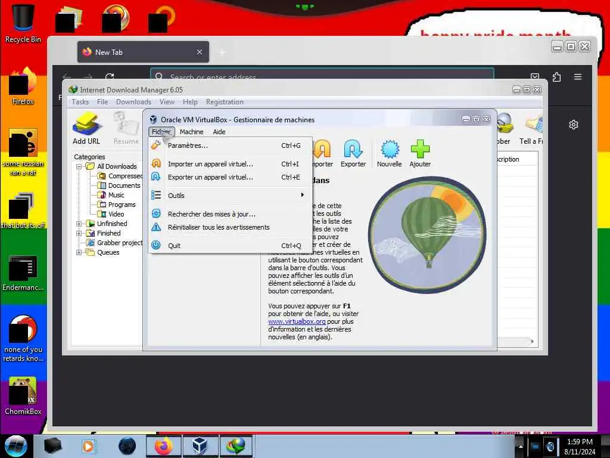
Task: Open the Windows Start button
Action: (x=15, y=446)
